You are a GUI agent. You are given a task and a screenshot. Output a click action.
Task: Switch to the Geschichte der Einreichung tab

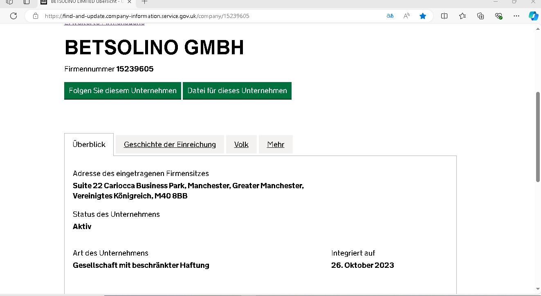point(170,145)
